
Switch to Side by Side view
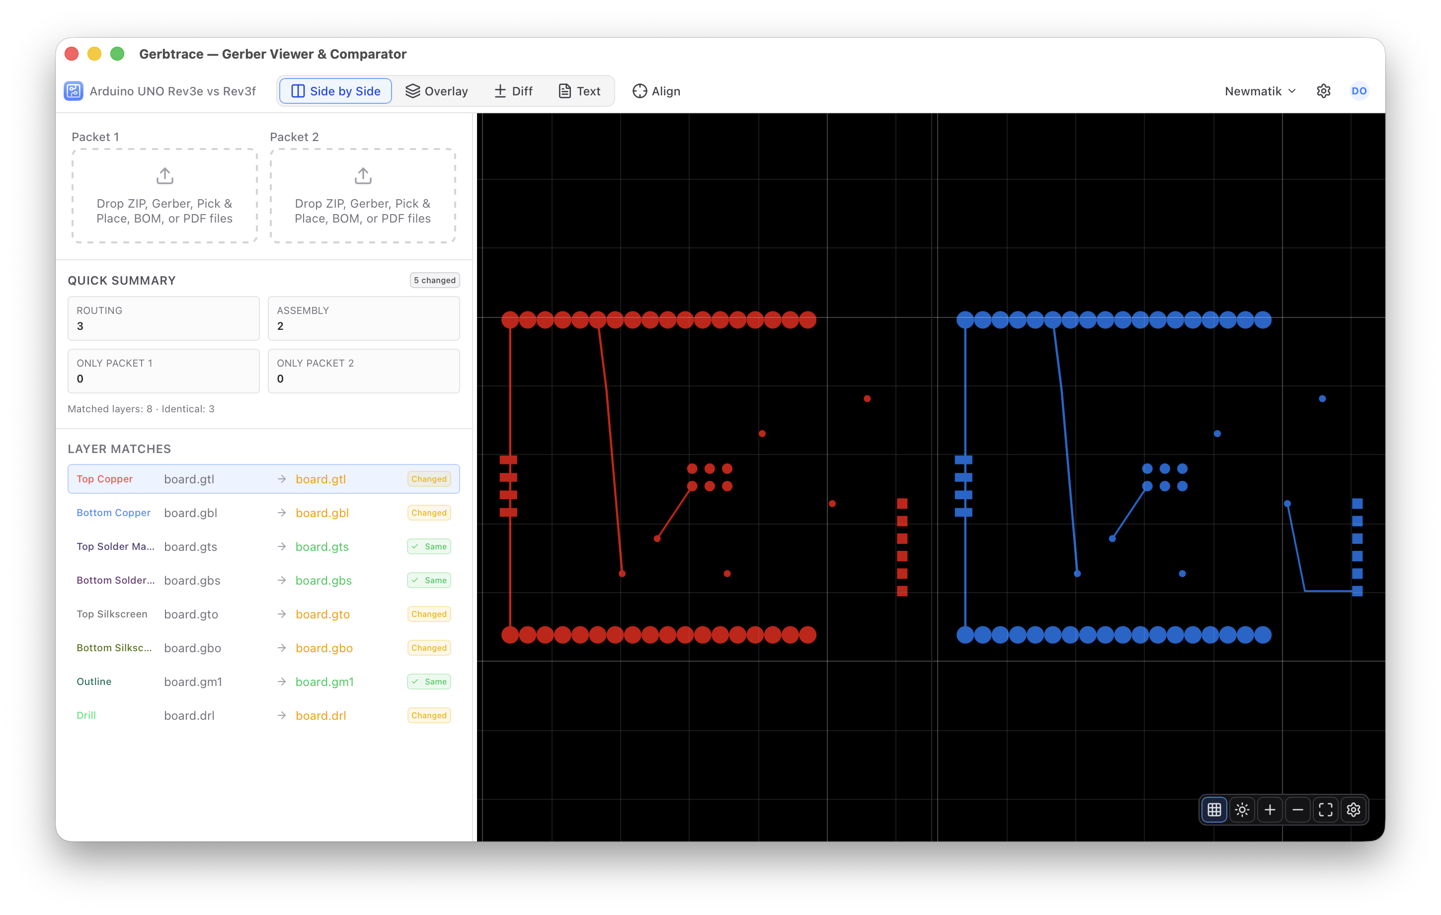coord(336,91)
